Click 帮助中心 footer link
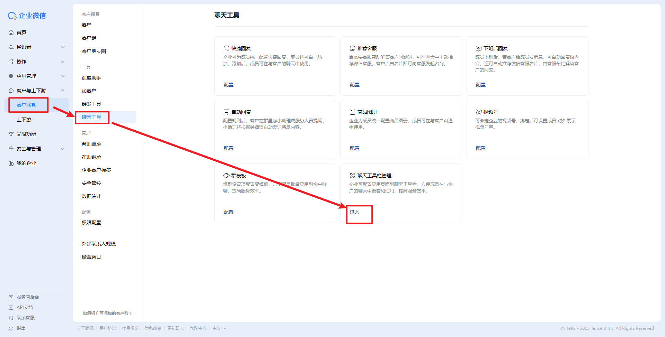Viewport: 665px width, 337px height. (198, 328)
